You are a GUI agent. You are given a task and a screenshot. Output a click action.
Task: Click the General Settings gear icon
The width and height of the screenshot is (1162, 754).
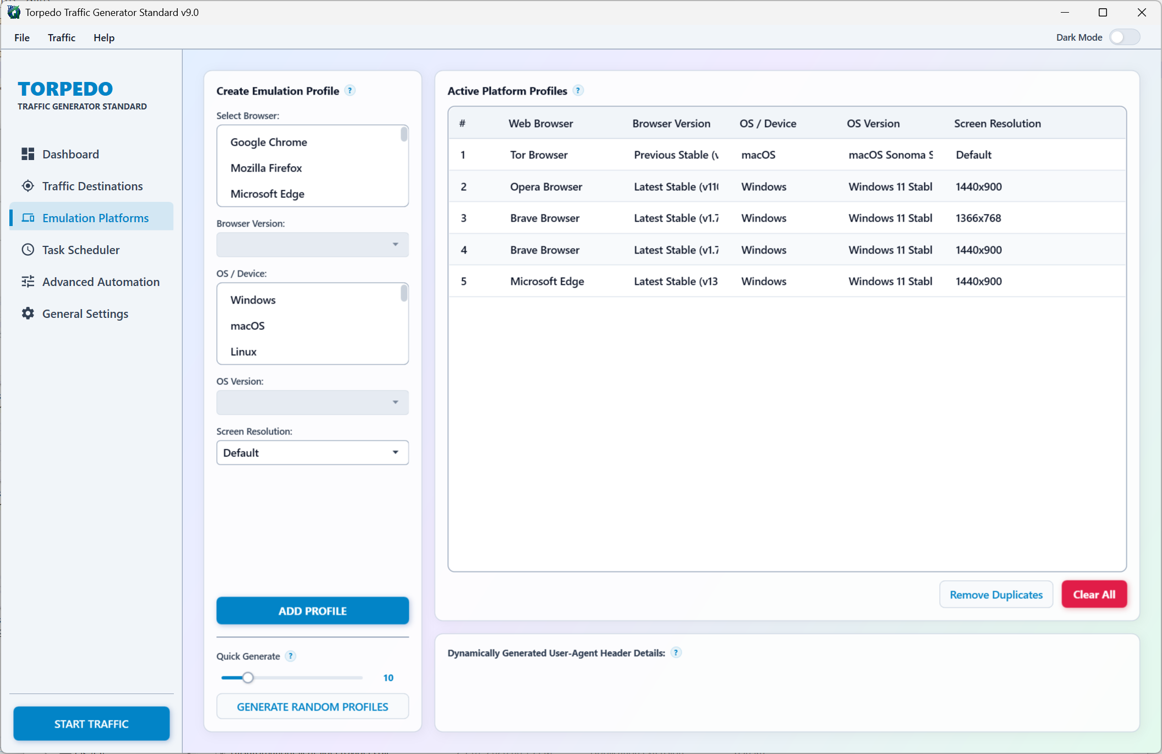coord(28,313)
